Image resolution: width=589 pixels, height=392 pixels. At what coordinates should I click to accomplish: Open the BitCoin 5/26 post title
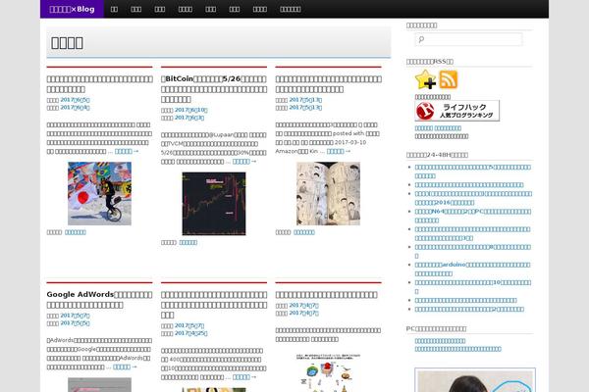click(214, 89)
